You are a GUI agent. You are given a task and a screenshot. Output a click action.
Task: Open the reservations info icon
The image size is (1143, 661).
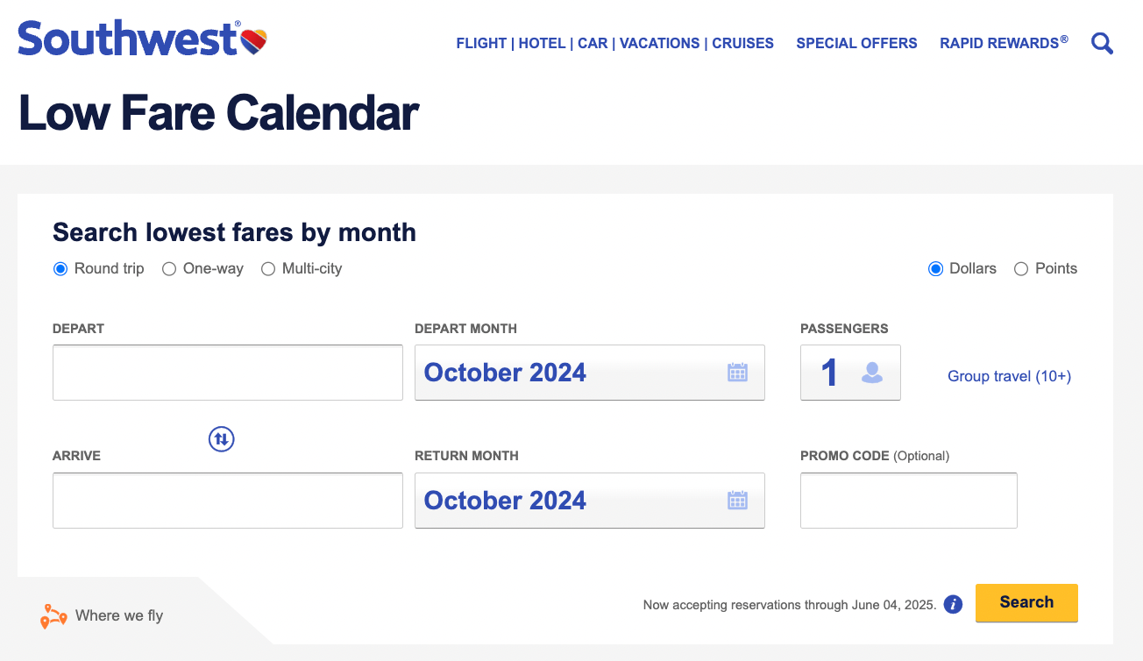coord(953,604)
